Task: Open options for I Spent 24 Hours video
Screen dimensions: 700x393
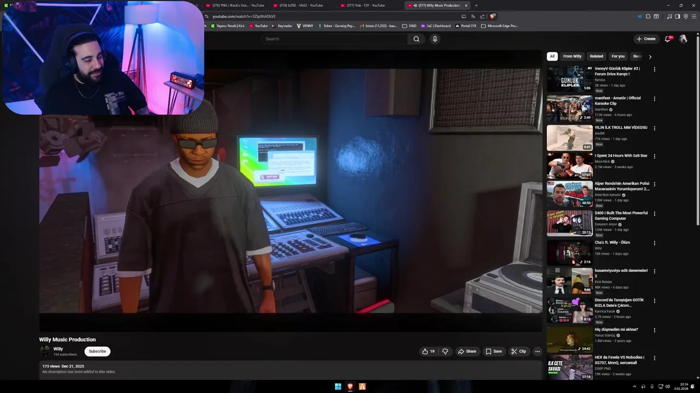Action: click(x=654, y=156)
